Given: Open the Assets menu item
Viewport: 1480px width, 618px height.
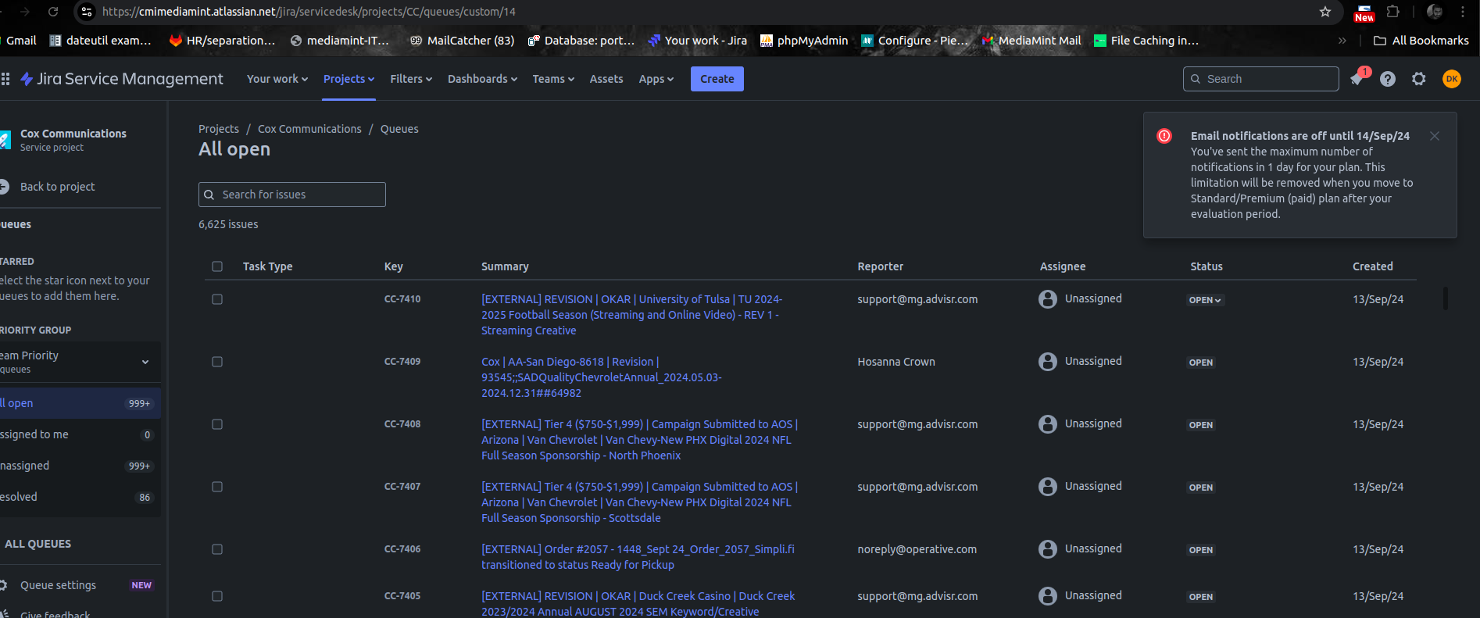Looking at the screenshot, I should click(606, 79).
